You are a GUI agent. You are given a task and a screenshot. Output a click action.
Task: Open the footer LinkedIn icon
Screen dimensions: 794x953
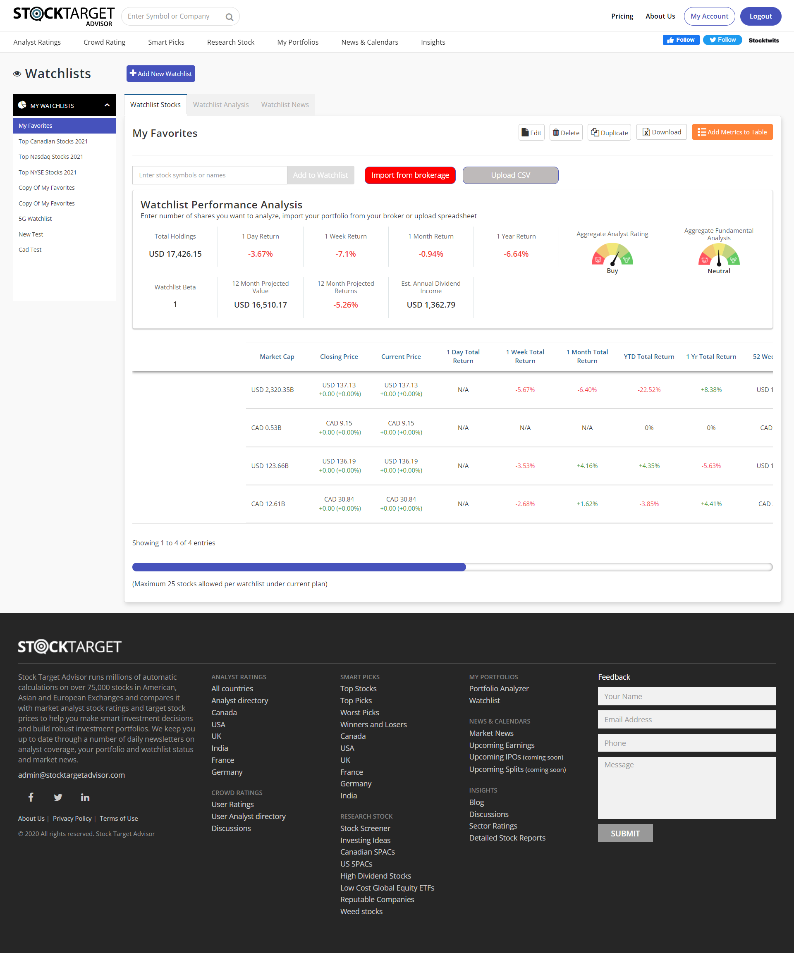click(x=85, y=798)
